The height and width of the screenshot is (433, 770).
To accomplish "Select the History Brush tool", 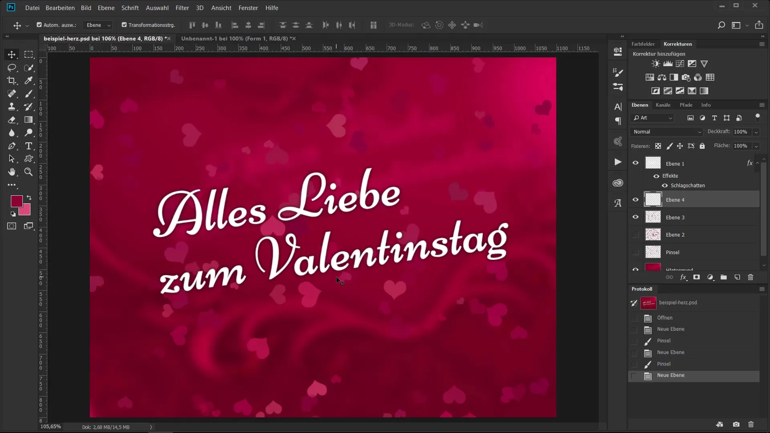I will coord(28,107).
